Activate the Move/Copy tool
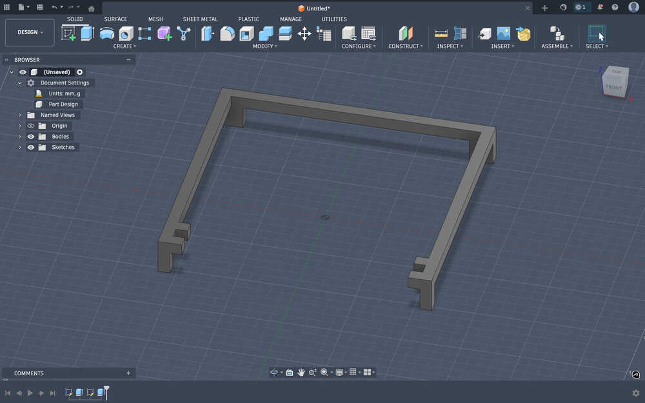 point(304,34)
